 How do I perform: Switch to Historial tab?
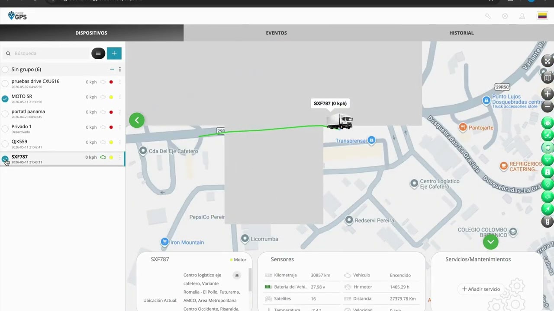[461, 33]
